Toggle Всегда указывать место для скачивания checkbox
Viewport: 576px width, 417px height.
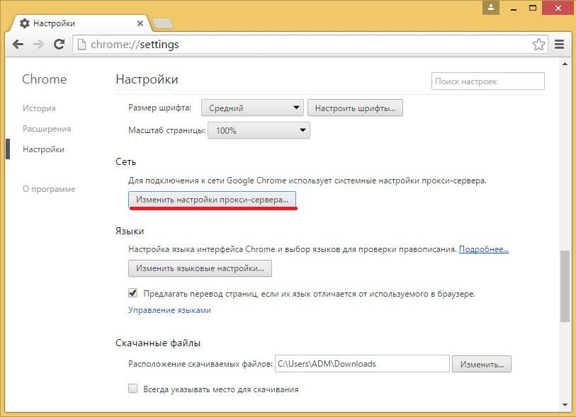point(133,389)
